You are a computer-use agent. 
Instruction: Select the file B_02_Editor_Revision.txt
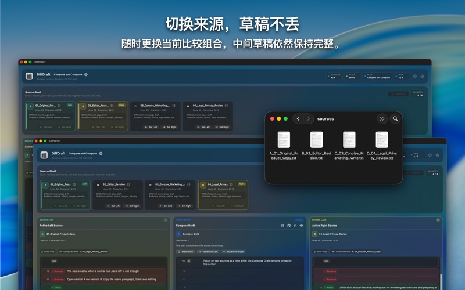click(x=316, y=146)
